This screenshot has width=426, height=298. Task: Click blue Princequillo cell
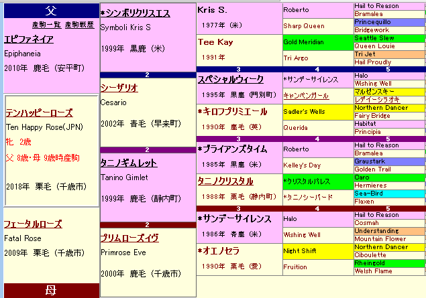click(389, 22)
